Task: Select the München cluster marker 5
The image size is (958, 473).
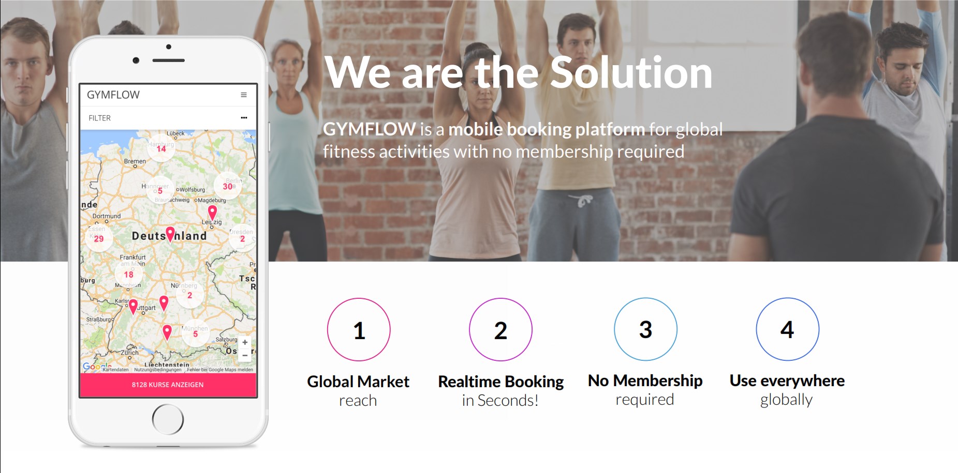Action: (195, 334)
